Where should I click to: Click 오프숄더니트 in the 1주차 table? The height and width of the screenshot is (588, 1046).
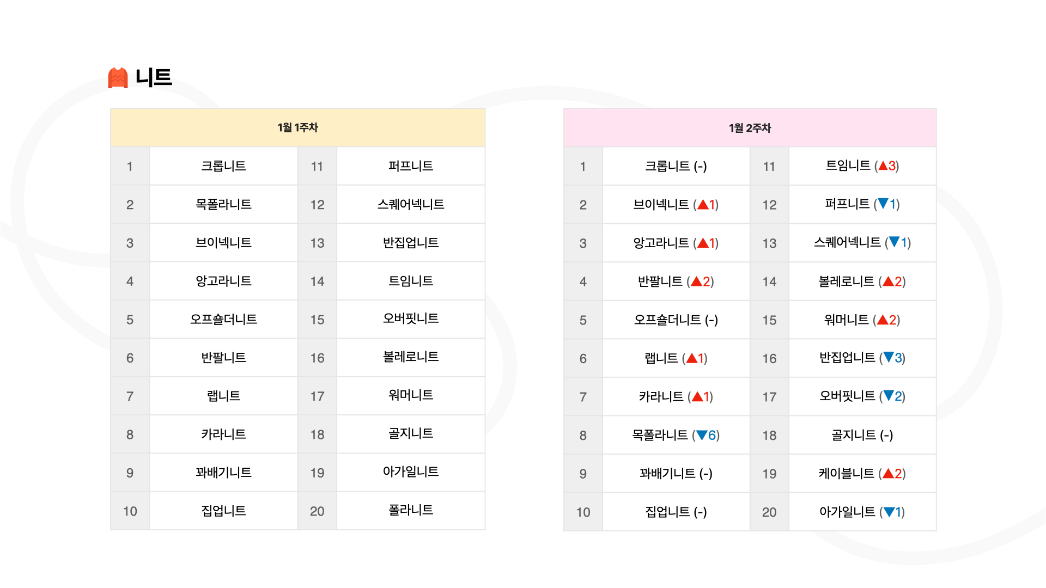tap(223, 320)
